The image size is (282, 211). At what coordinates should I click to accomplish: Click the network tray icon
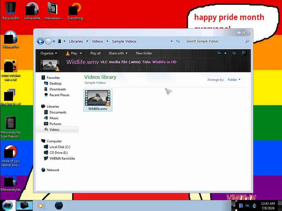coord(248,206)
